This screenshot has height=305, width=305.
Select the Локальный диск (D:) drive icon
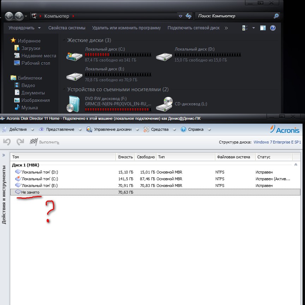(x=164, y=57)
